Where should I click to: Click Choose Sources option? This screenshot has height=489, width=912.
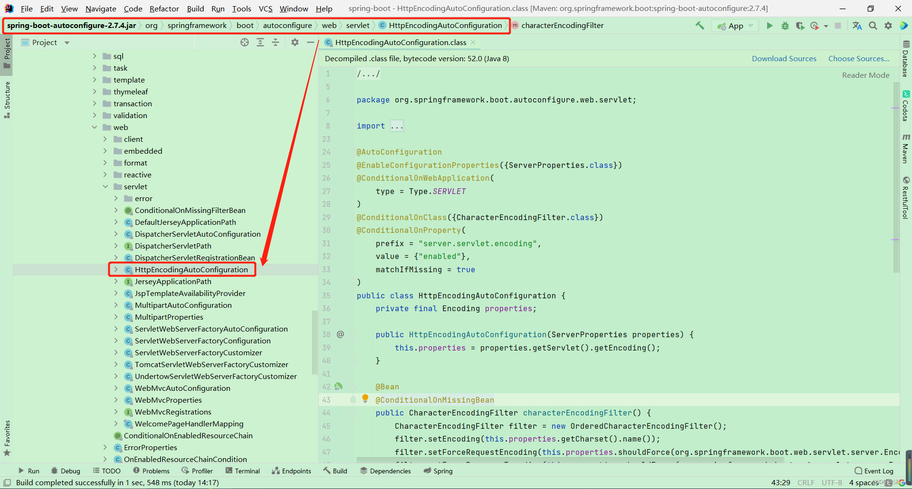[859, 58]
